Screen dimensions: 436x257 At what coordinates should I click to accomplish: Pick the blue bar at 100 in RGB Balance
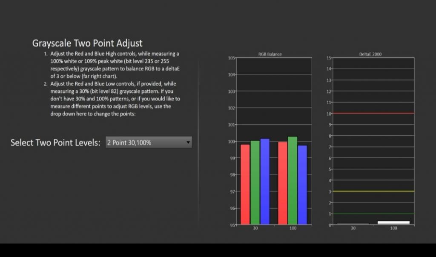(302, 185)
